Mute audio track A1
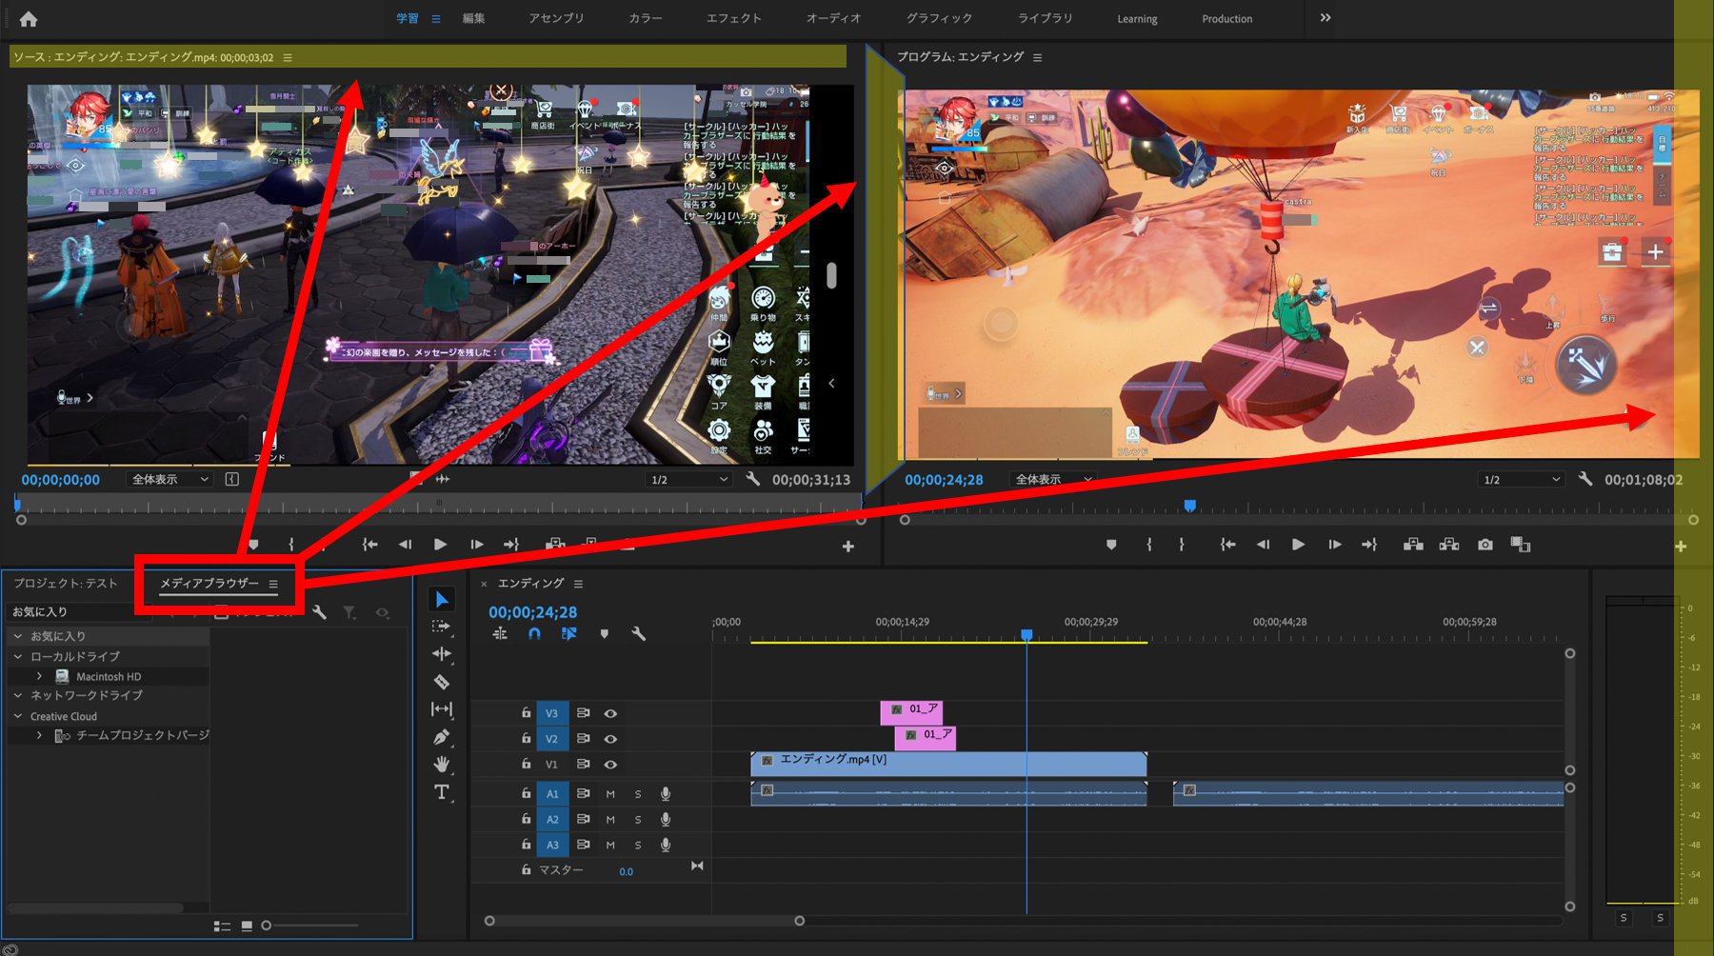Image resolution: width=1714 pixels, height=956 pixels. tap(610, 794)
